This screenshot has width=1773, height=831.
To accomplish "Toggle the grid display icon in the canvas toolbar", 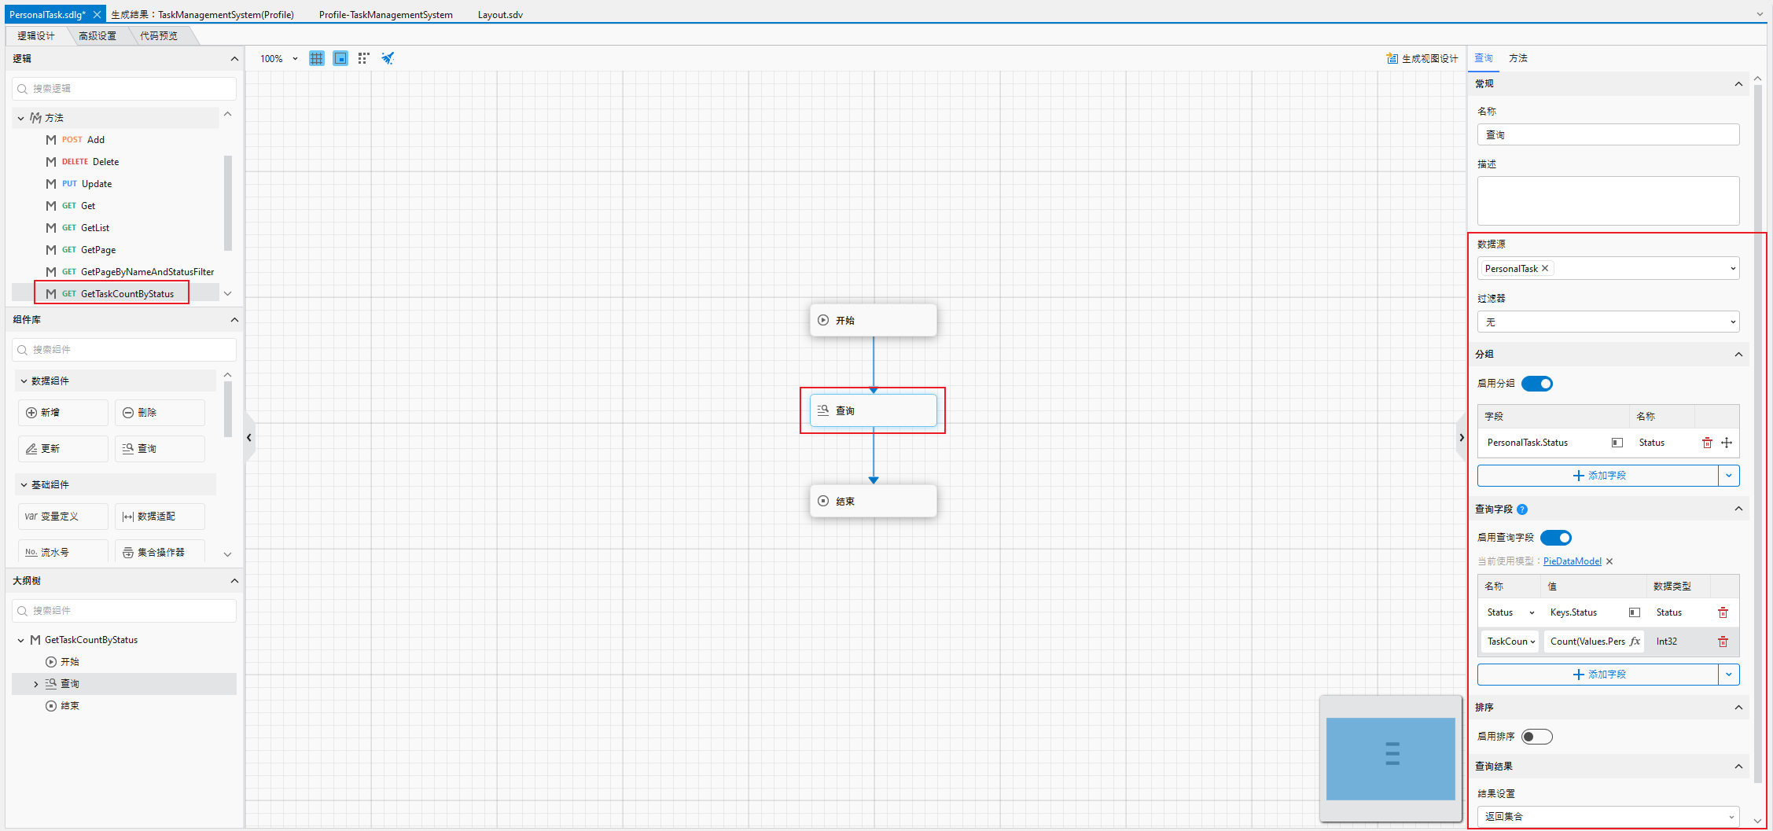I will tap(316, 58).
